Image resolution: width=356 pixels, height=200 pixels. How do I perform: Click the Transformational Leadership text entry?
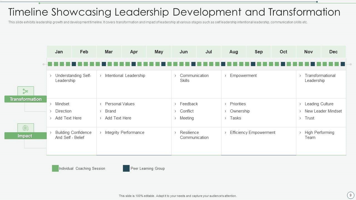pyautogui.click(x=320, y=78)
